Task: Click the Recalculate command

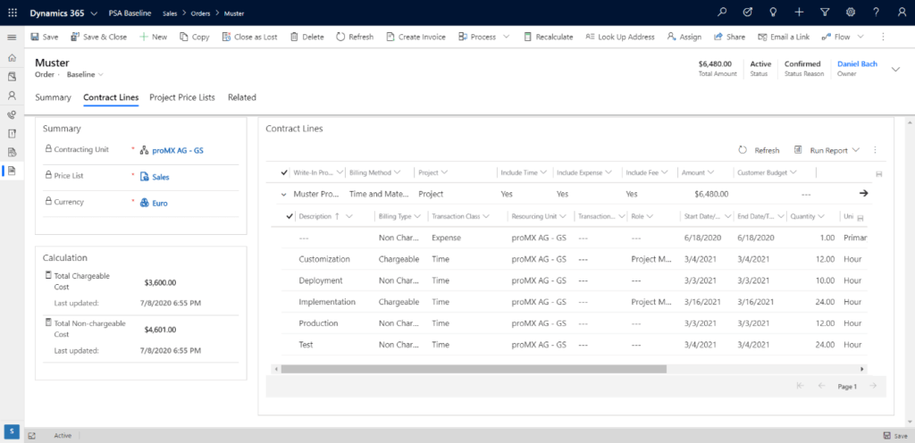Action: [548, 37]
